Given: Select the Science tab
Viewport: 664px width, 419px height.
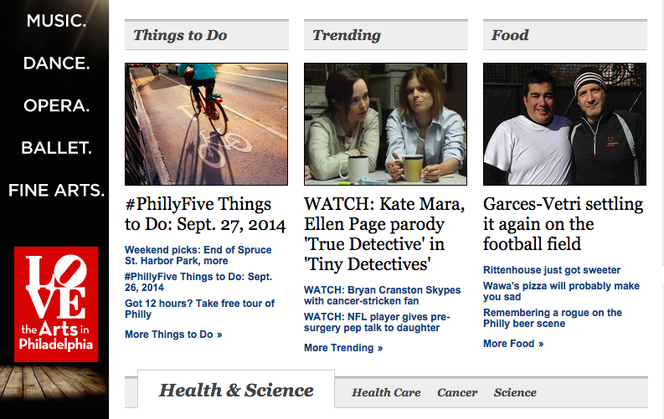Looking at the screenshot, I should pyautogui.click(x=515, y=392).
